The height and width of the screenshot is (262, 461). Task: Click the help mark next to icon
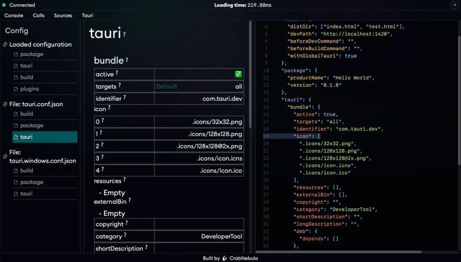point(109,108)
